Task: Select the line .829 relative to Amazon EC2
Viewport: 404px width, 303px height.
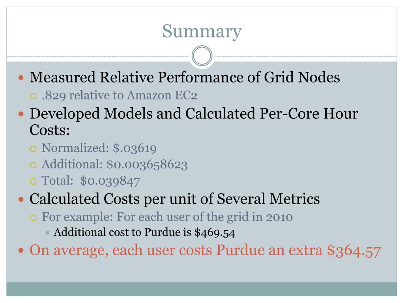Action: tap(120, 95)
